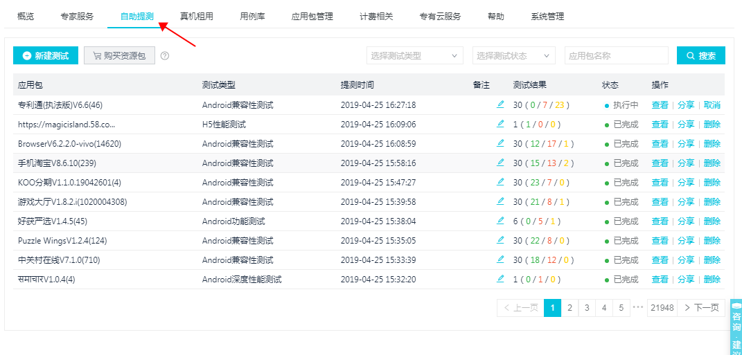Click the edit pencil icon for 专利通(执法版)V6.6(46)

(500, 105)
